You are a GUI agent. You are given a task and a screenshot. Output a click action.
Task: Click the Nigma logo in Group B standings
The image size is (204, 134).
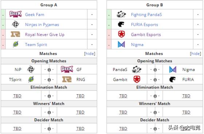(121, 44)
